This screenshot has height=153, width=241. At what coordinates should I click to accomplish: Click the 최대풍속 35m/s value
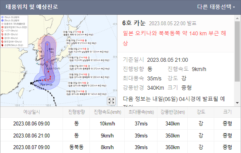[x=154, y=78]
